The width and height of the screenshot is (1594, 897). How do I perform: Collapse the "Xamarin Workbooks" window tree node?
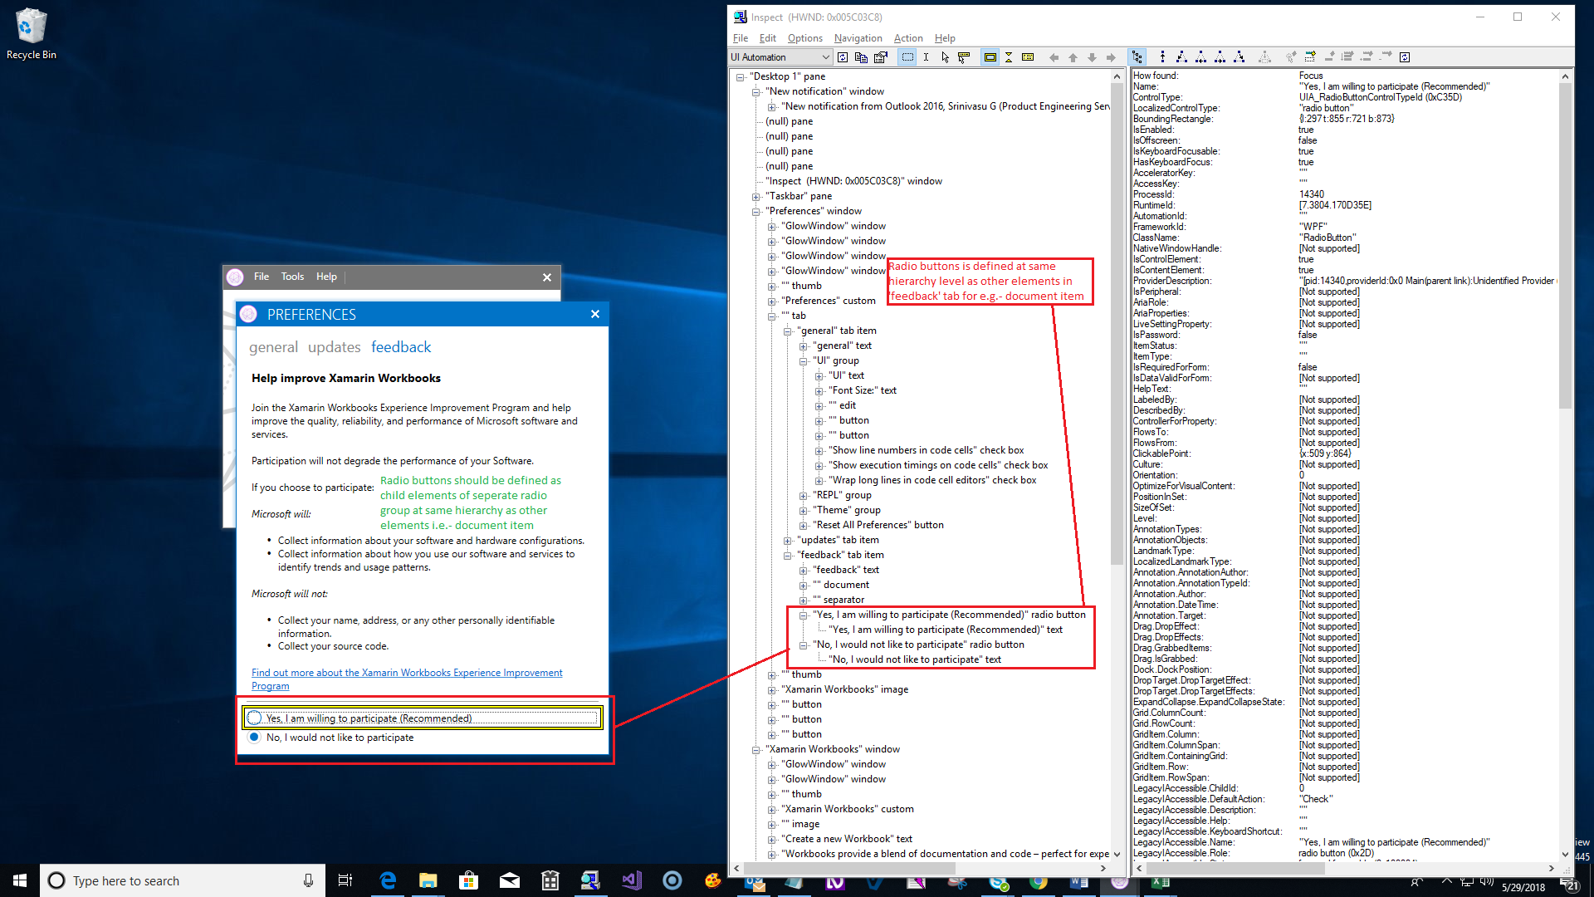[x=756, y=750]
